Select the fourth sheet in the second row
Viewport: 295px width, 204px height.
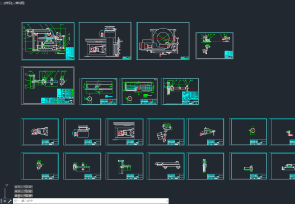pyautogui.click(x=180, y=91)
